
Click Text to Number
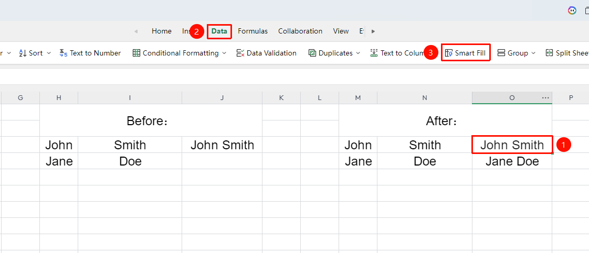tap(90, 53)
